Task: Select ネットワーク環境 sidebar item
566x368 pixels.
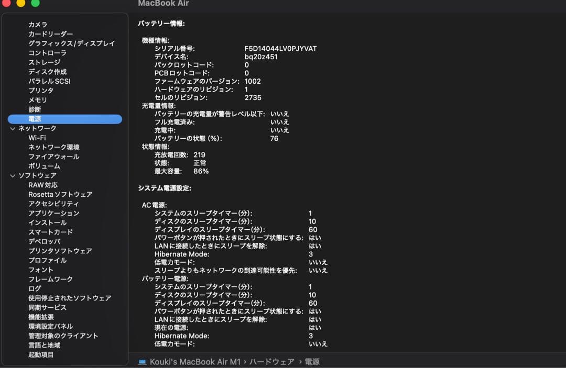Action: tap(54, 147)
